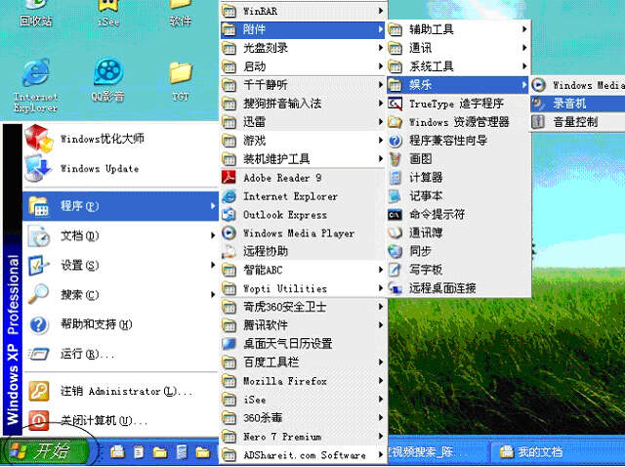Click the 记事本 notepad icon
Viewport: 625px width, 467px height.
pos(395,195)
